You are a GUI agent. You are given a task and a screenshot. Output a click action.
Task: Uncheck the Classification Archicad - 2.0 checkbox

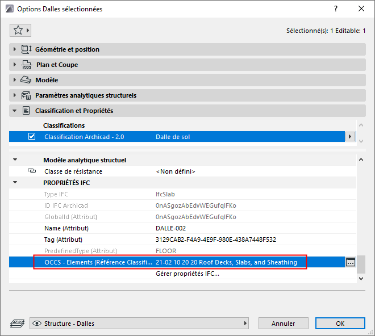tap(32, 136)
